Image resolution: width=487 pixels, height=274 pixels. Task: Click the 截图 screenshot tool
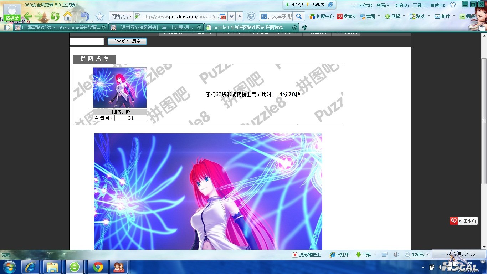point(368,16)
